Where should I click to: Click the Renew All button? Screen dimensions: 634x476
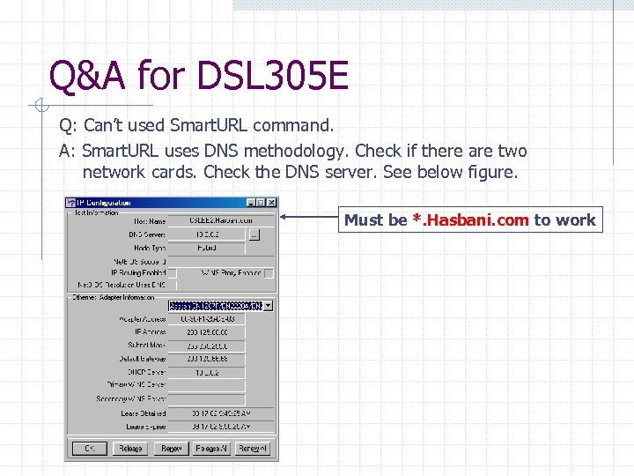(253, 449)
